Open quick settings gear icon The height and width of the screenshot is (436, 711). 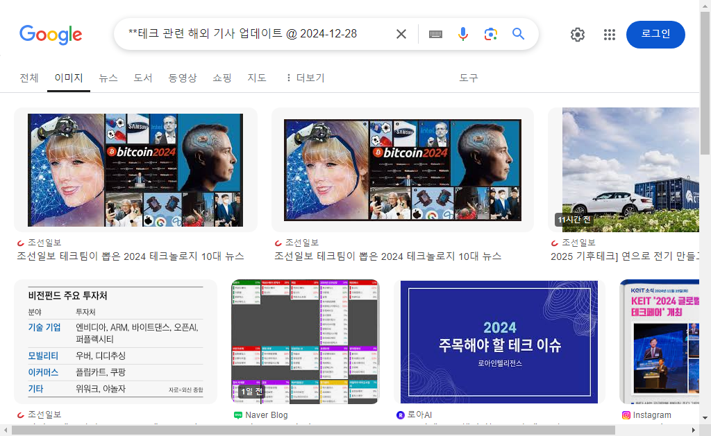(577, 35)
